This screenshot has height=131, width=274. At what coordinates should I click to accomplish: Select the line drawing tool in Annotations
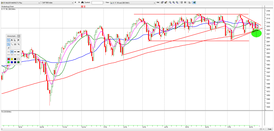tap(9, 40)
